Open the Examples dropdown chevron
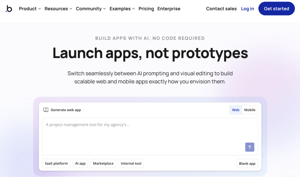 click(x=133, y=9)
